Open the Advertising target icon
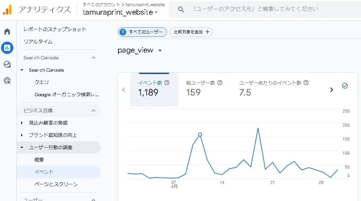Screen dimensions: 361x201 pos(7,81)
